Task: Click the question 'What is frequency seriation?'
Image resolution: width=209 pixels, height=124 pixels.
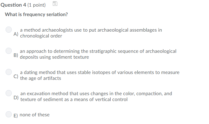Action: pos(36,15)
